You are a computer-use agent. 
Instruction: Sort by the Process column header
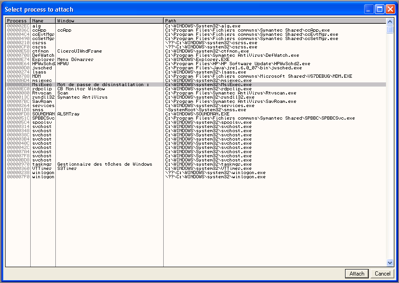(x=18, y=20)
